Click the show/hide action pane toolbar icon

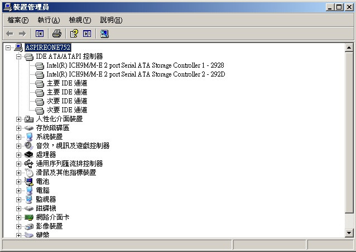[87, 34]
